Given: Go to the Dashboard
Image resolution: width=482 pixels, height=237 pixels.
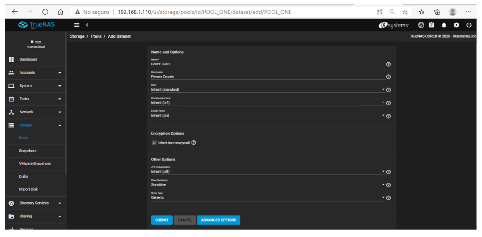Looking at the screenshot, I should (35, 59).
